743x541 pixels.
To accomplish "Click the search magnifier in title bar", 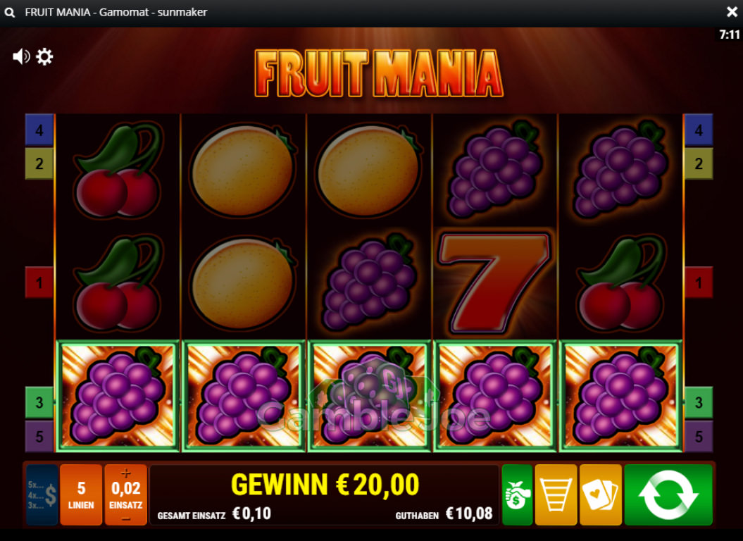I will (x=9, y=13).
